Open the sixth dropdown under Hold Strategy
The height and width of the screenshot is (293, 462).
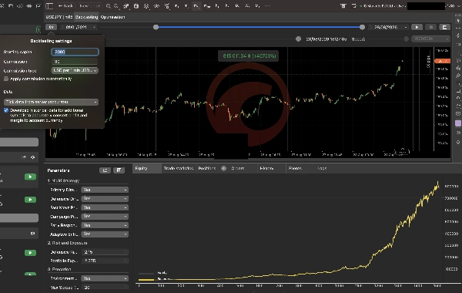click(x=105, y=234)
